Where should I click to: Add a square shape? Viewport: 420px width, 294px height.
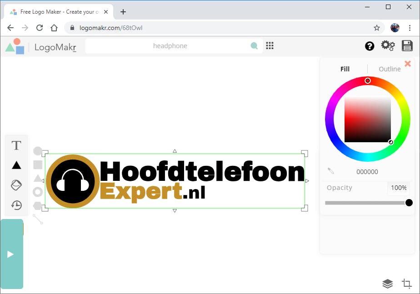(x=38, y=164)
